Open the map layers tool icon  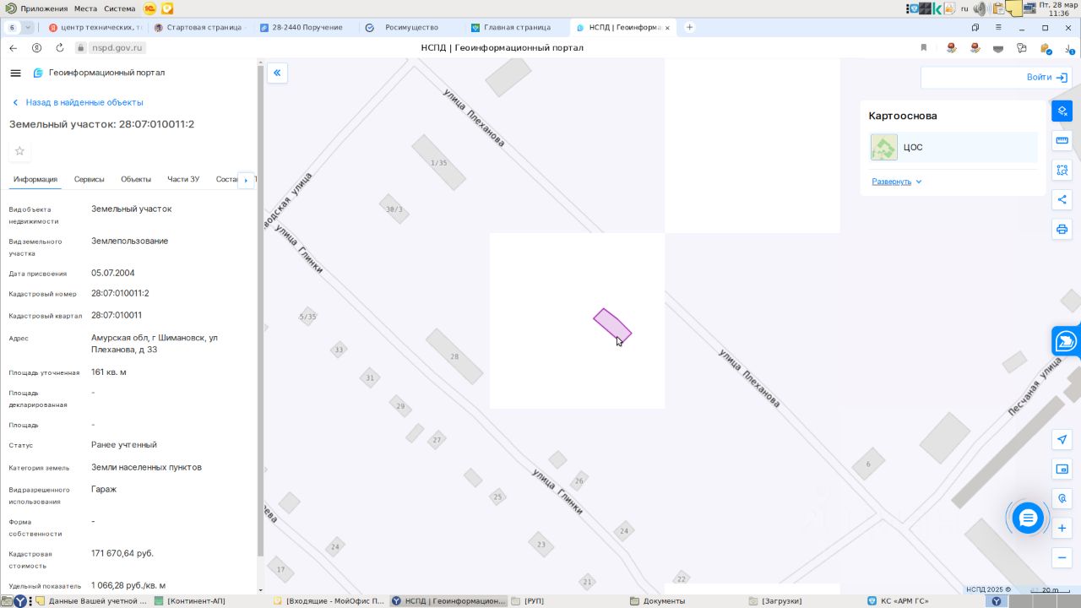[x=1062, y=111]
